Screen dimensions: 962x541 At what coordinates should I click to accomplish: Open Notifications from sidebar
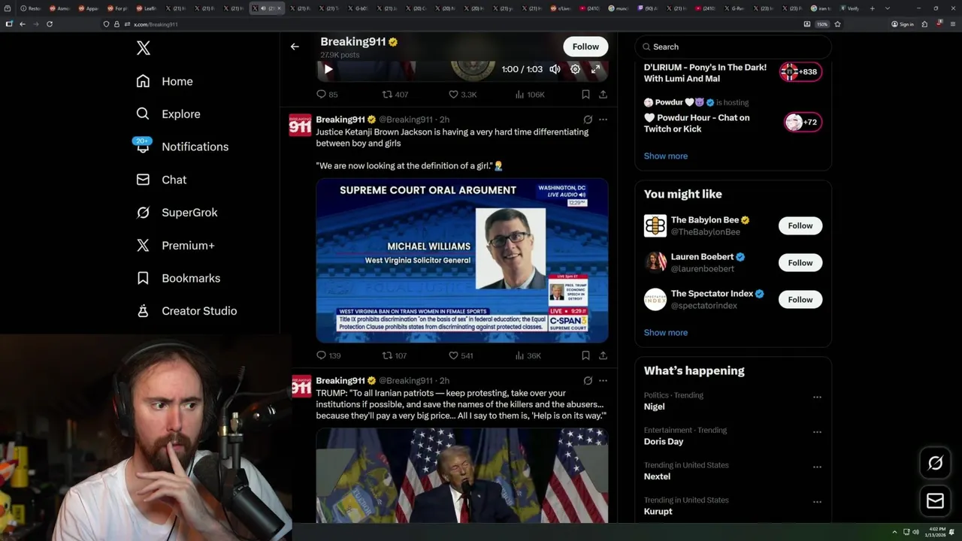pyautogui.click(x=183, y=147)
